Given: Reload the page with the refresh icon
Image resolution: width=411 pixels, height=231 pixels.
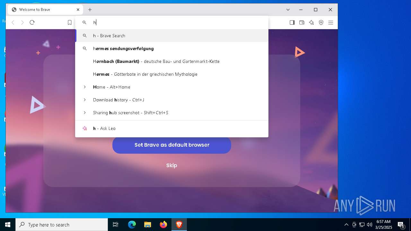Looking at the screenshot, I should click(32, 22).
